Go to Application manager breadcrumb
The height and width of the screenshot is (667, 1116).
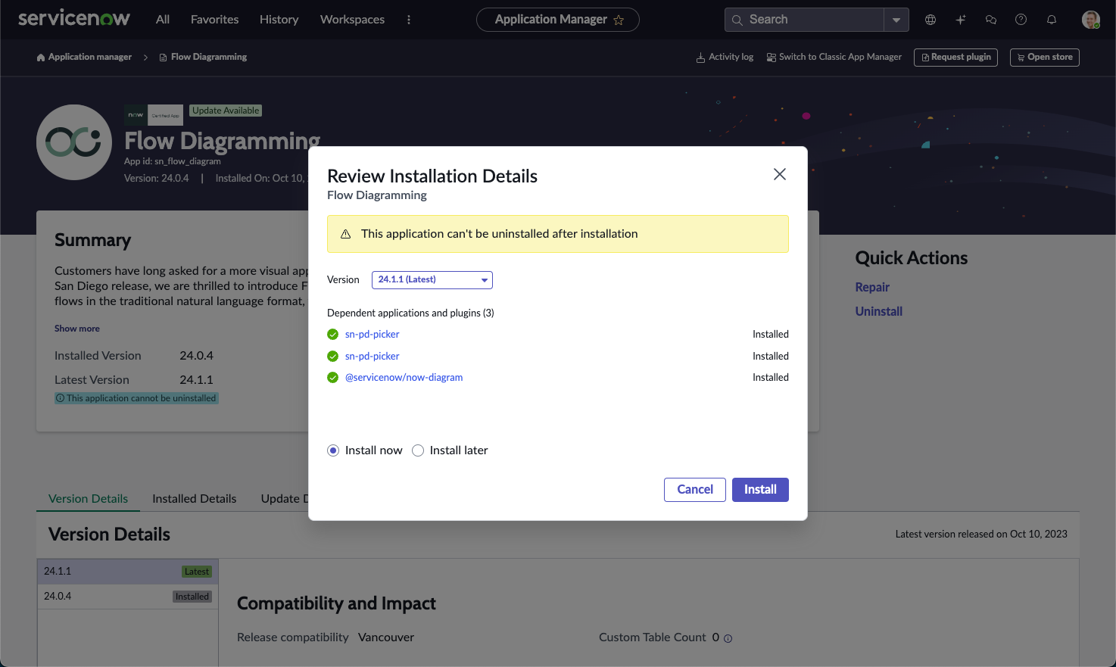[84, 58]
